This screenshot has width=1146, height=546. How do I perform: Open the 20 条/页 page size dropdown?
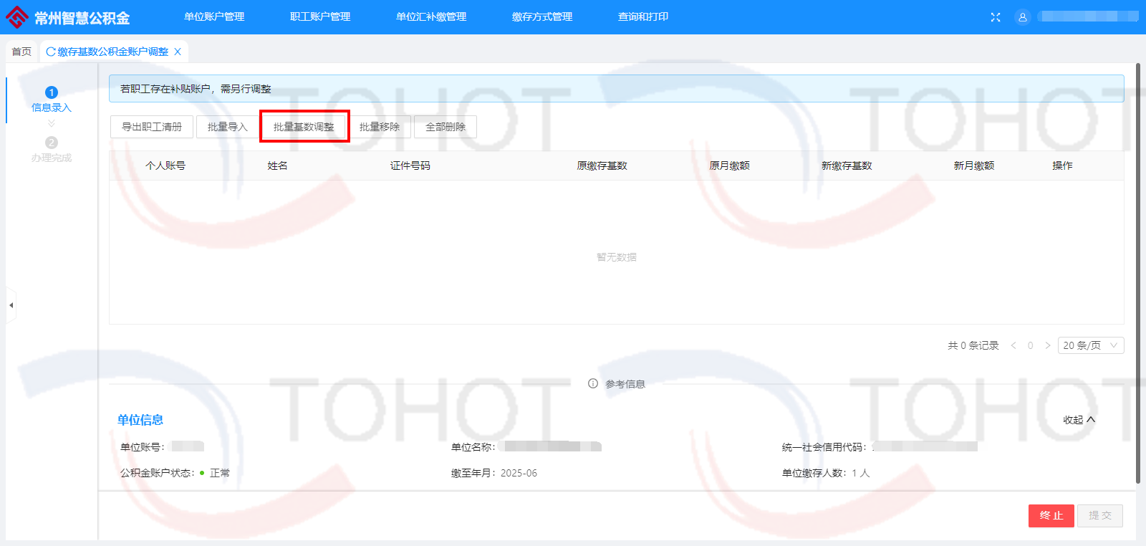[x=1090, y=345]
